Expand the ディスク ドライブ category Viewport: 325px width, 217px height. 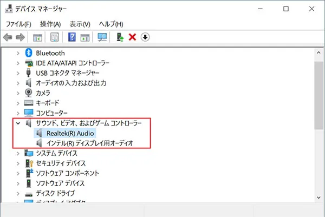[x=18, y=194]
